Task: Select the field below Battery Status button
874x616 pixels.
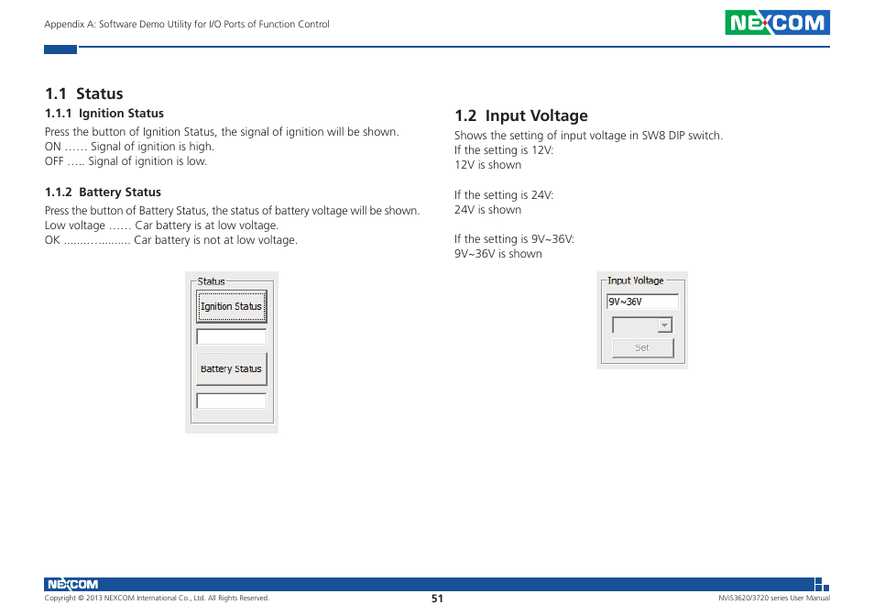Action: tap(231, 401)
